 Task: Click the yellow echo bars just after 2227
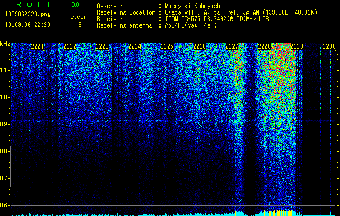click(238, 213)
